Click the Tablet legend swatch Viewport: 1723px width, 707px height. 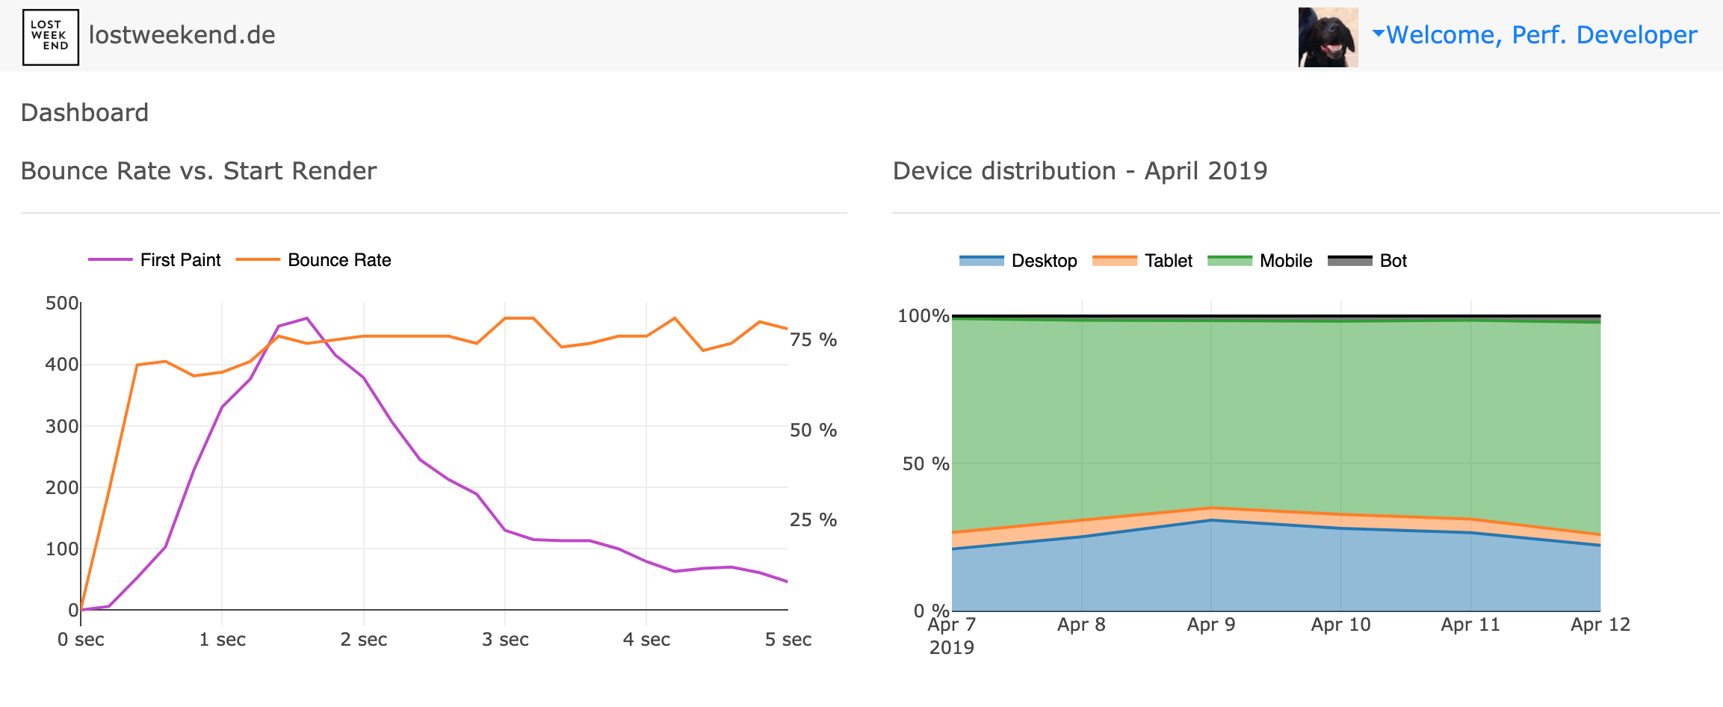pyautogui.click(x=1113, y=260)
